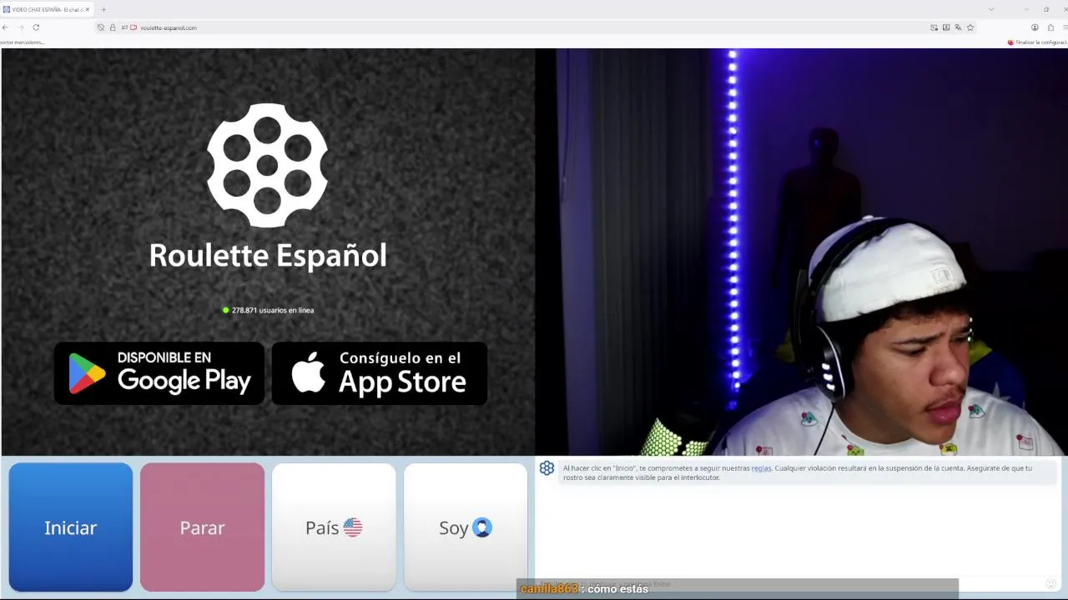Click the red camera sharing indicator
Viewport: 1068px width, 600px height.
[133, 27]
